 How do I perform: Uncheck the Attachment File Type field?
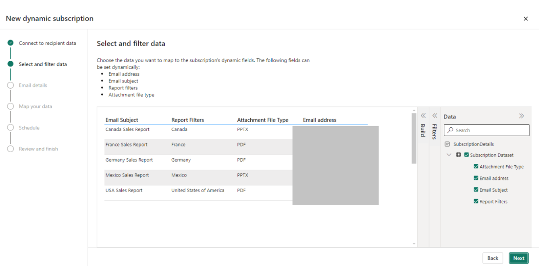pyautogui.click(x=476, y=166)
